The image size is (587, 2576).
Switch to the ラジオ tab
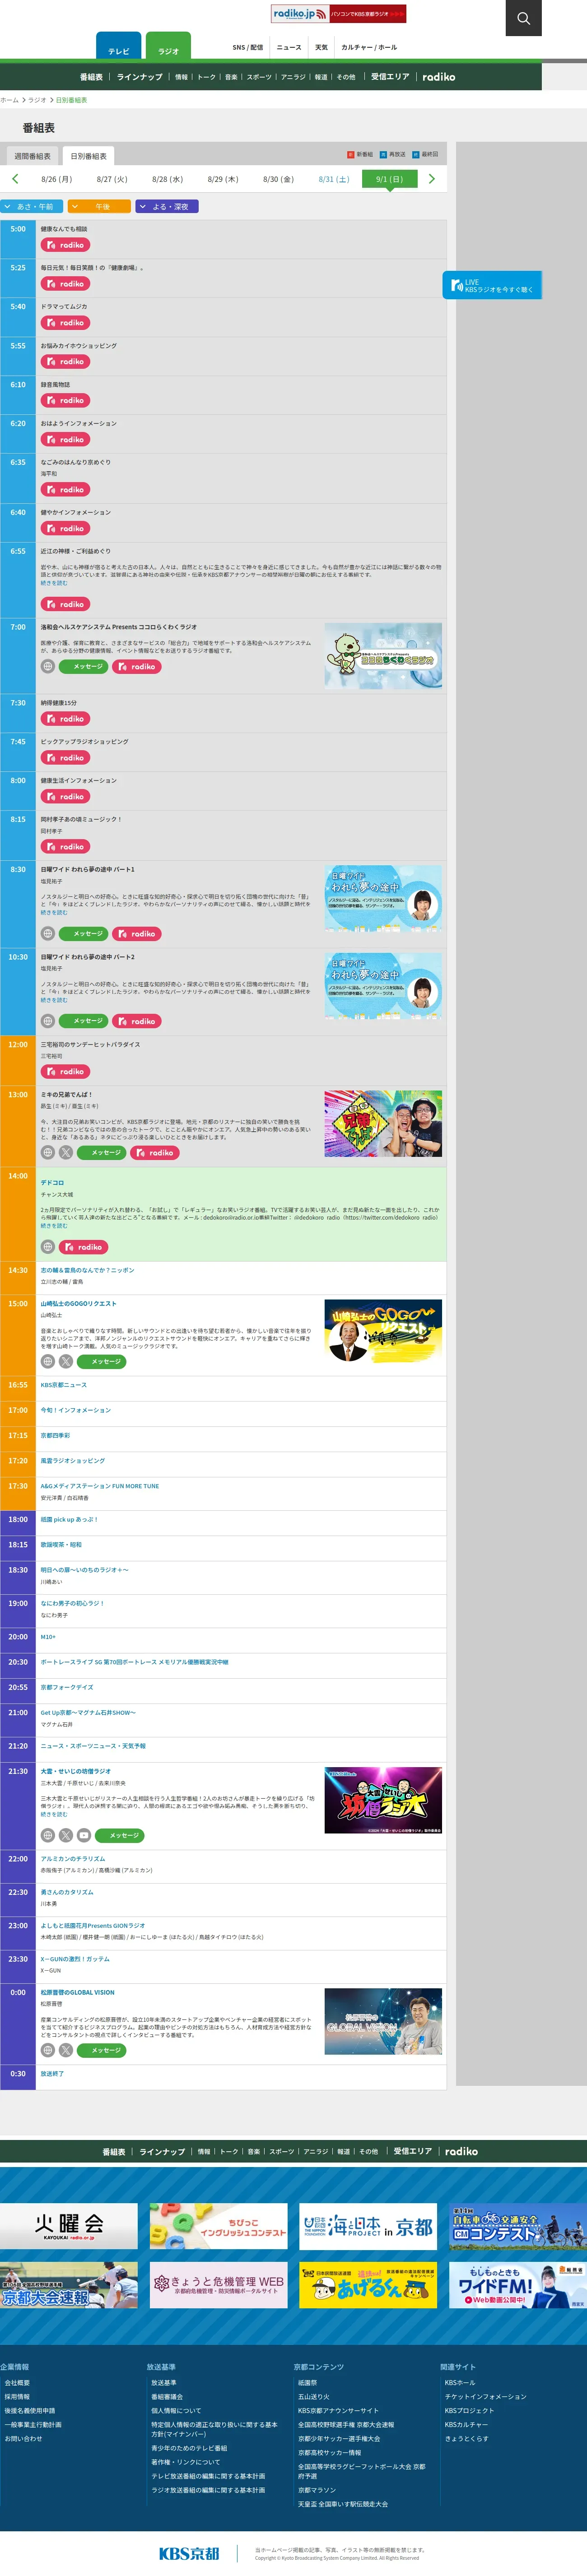[168, 47]
